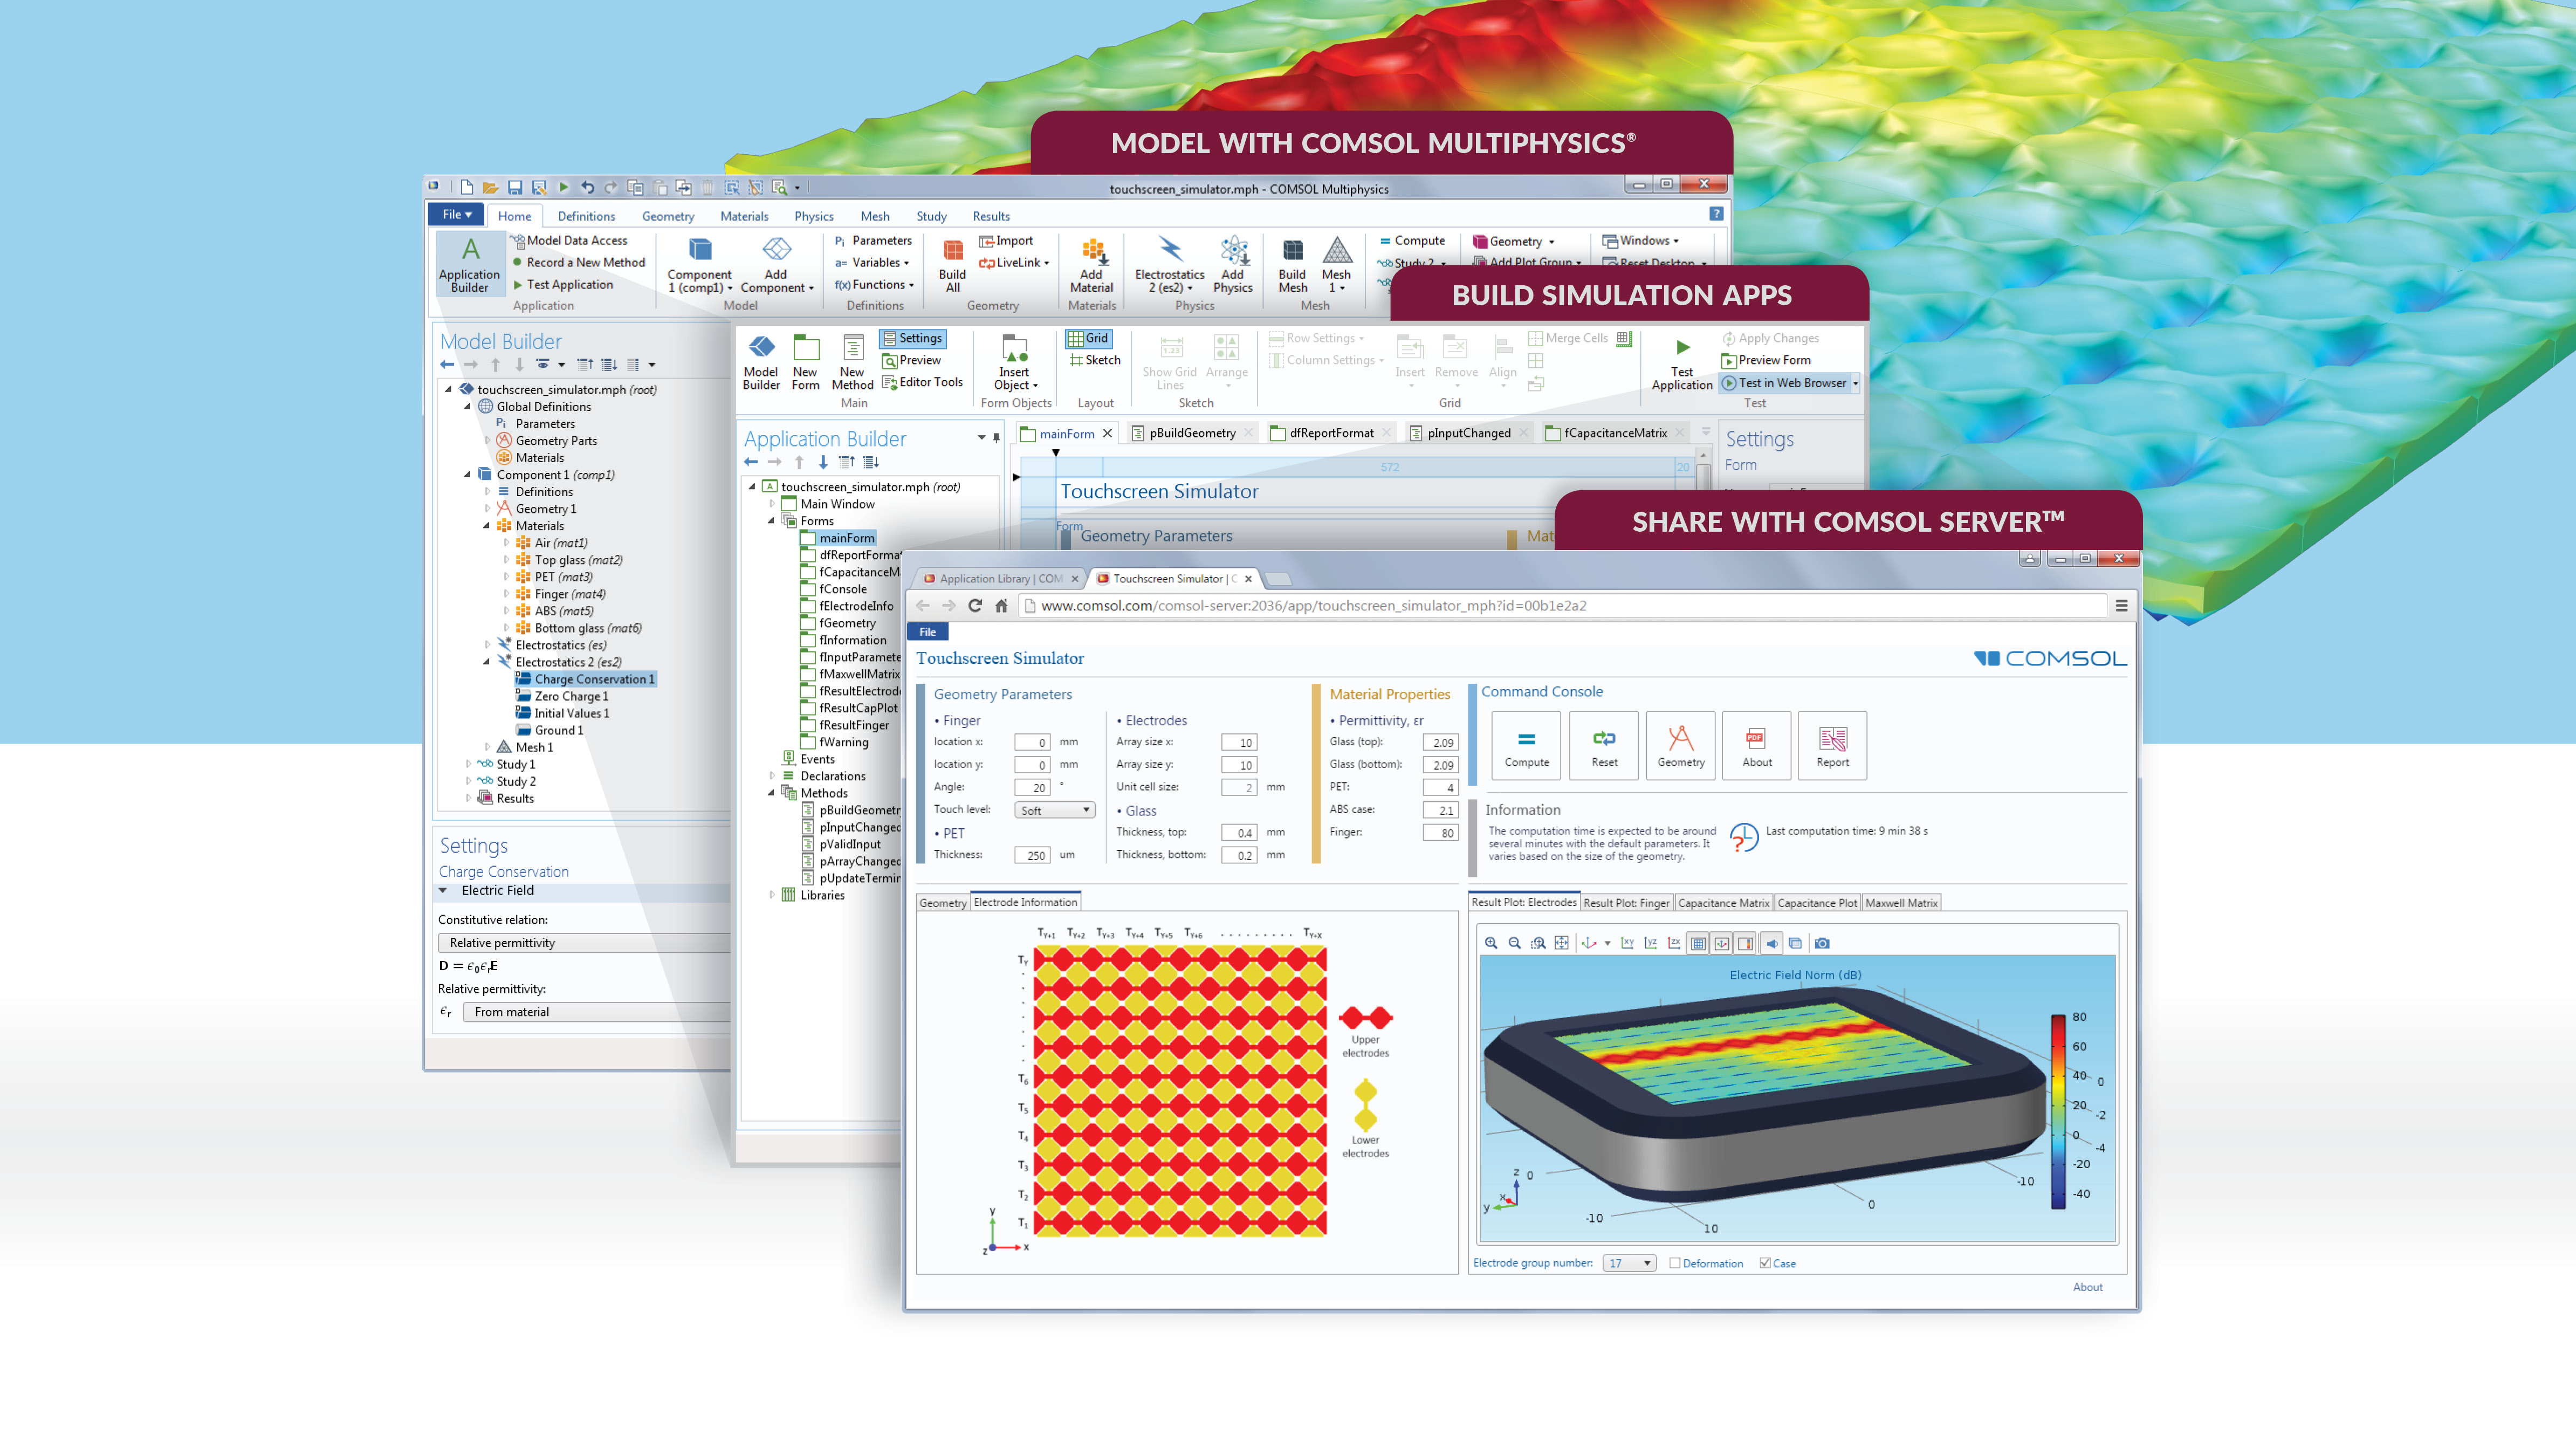Open the File menu dropdown in COMSOL
2576x1456 pixels.
click(456, 214)
